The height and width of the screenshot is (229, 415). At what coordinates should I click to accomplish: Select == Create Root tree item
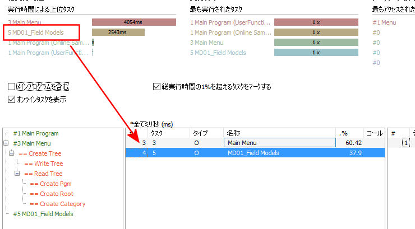[52, 194]
